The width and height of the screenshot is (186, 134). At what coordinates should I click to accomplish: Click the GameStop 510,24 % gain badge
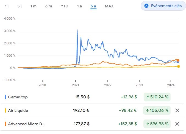tap(157, 97)
